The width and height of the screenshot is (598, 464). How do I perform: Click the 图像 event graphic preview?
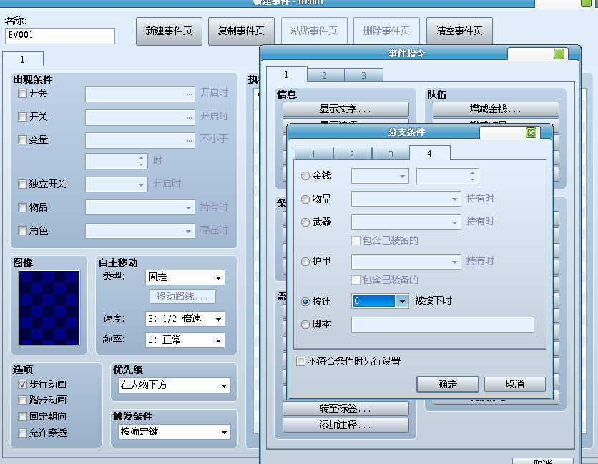pyautogui.click(x=49, y=307)
